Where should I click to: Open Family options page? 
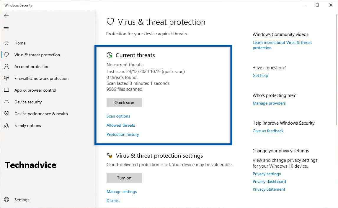point(27,126)
